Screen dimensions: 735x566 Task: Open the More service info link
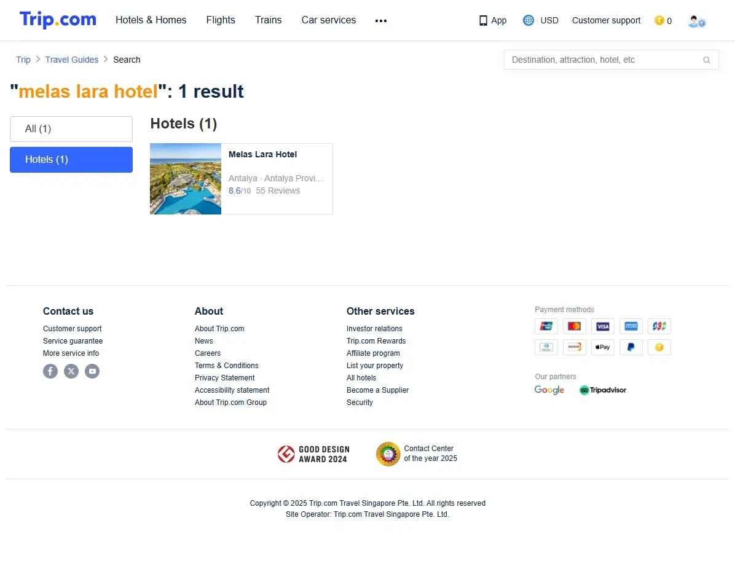(x=71, y=353)
